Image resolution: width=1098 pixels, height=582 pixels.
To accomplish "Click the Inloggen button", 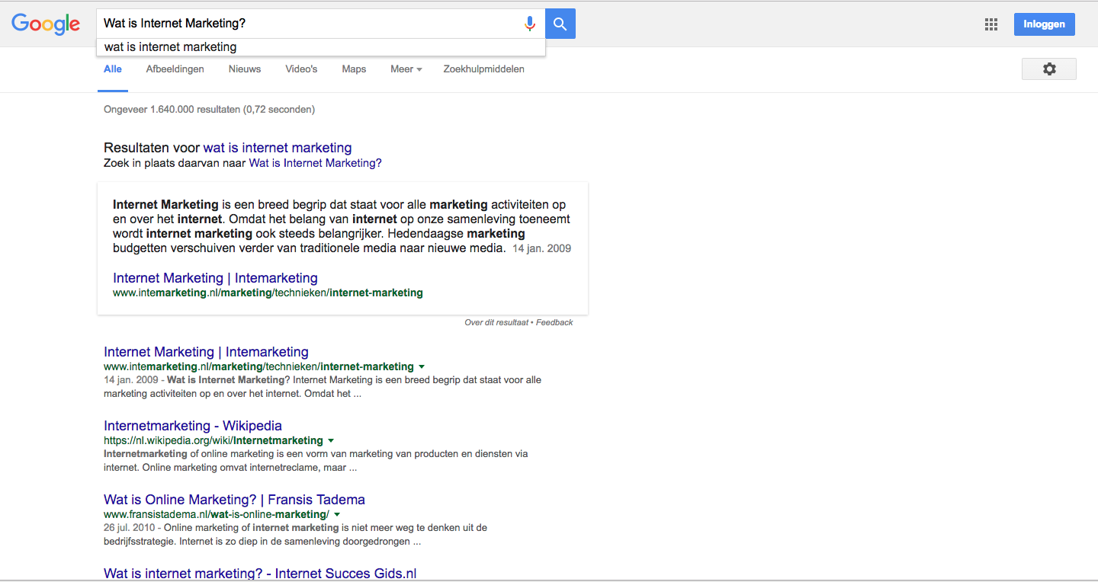I will point(1045,24).
